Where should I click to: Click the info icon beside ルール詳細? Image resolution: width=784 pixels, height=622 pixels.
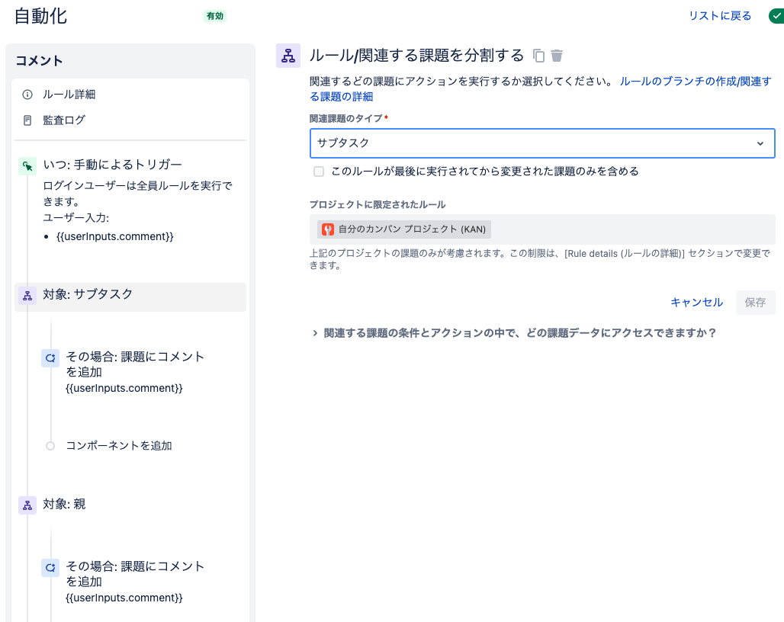pyautogui.click(x=27, y=95)
